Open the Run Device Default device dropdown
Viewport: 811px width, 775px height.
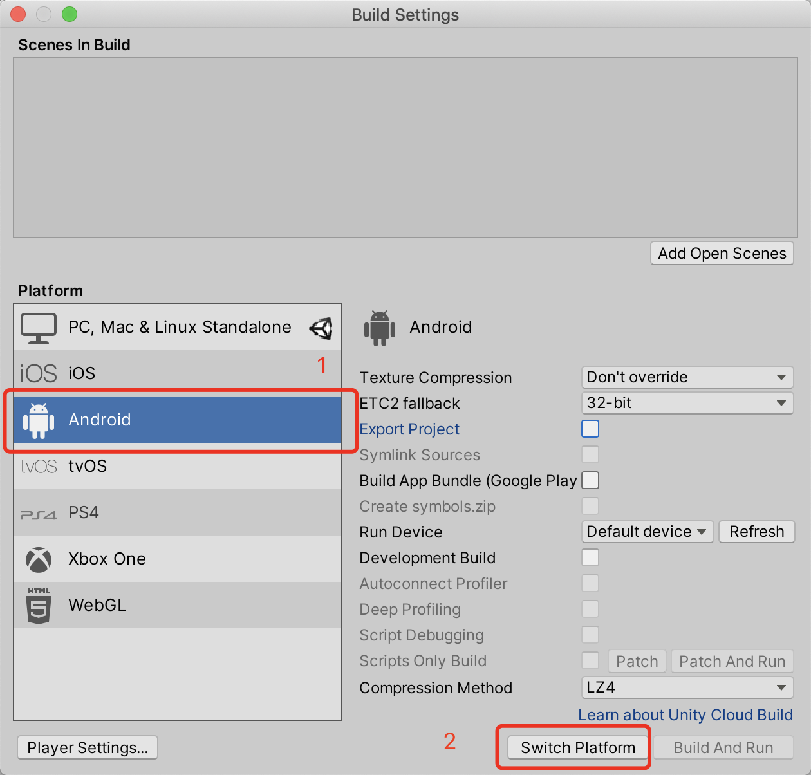coord(648,532)
